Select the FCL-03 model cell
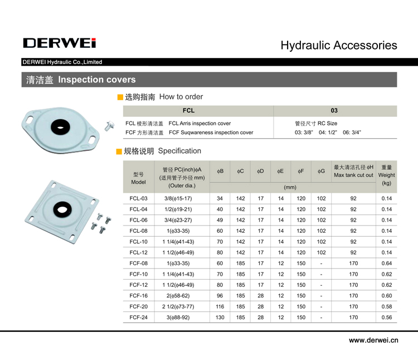The height and width of the screenshot is (352, 418). pyautogui.click(x=138, y=199)
